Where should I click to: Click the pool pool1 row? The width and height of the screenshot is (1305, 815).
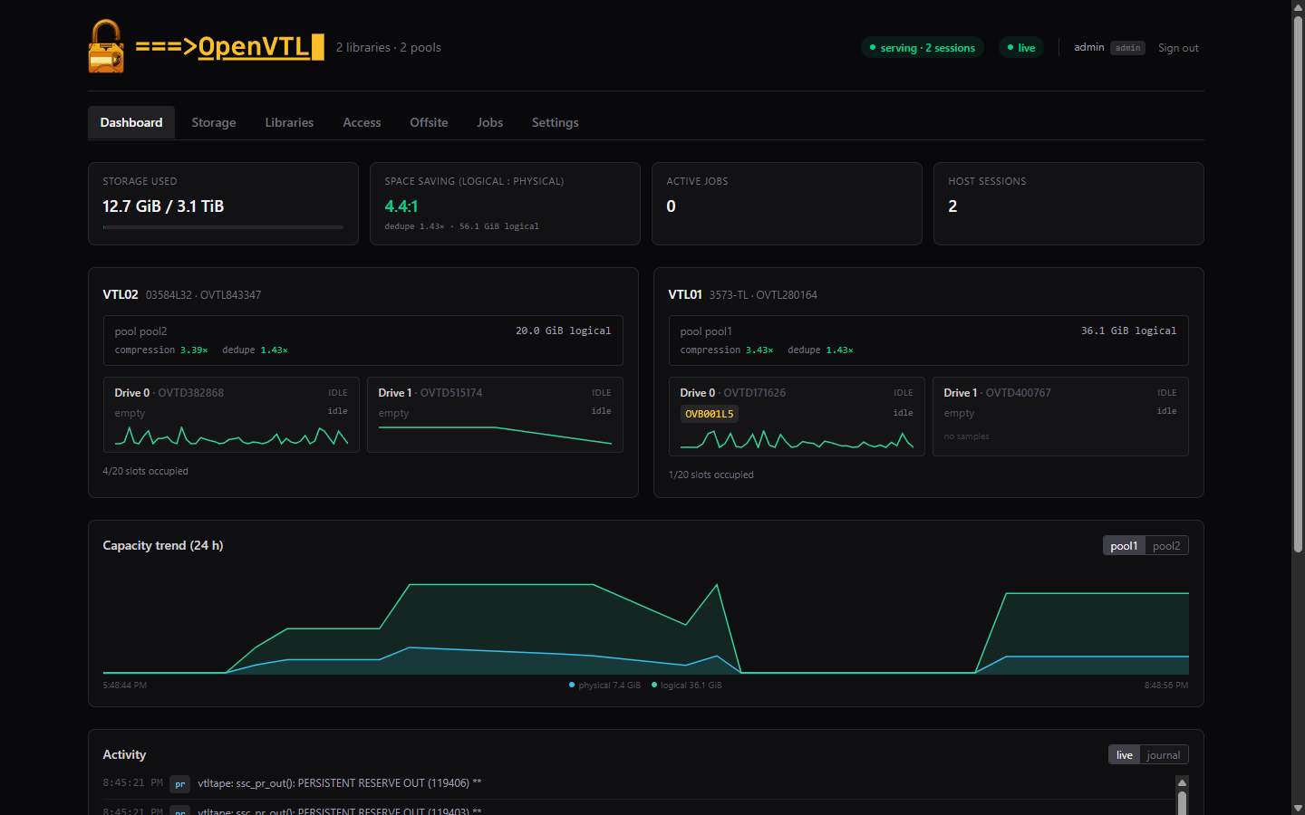coord(928,340)
